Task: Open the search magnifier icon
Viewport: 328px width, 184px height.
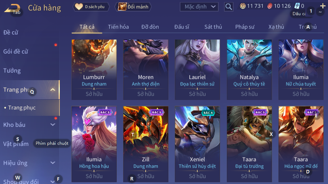Action: tap(229, 7)
